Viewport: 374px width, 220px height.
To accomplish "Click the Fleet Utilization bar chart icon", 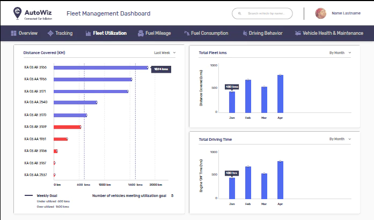I will tap(88, 33).
